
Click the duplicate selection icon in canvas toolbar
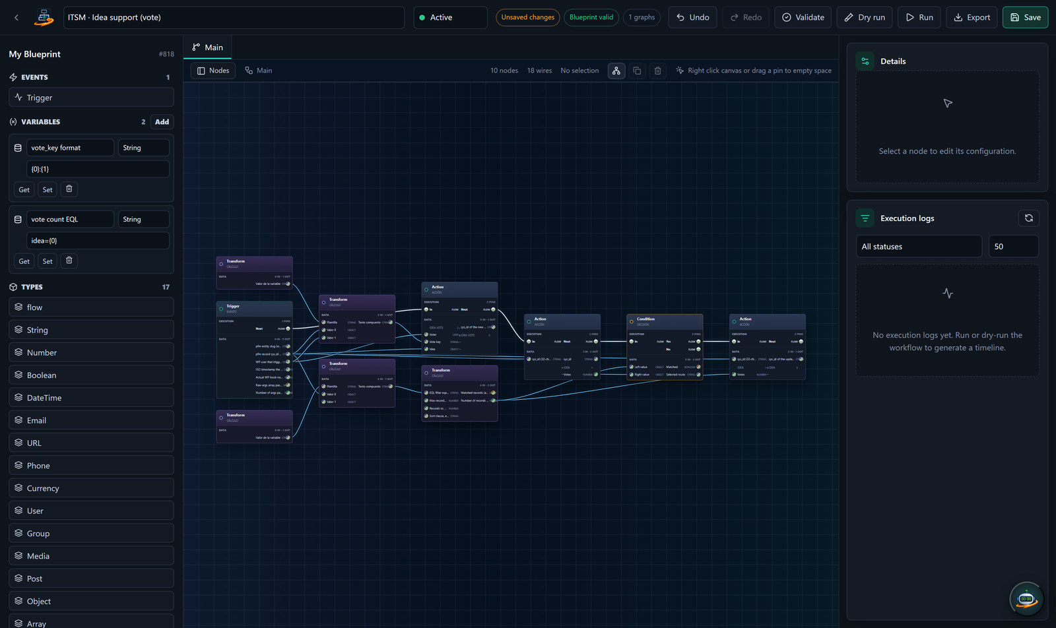637,71
